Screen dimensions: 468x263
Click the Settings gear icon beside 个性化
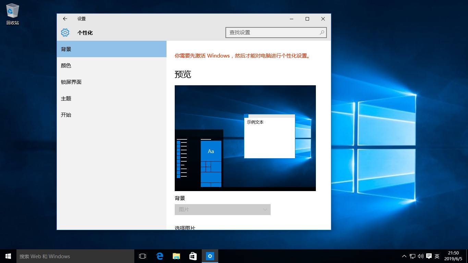tap(65, 33)
